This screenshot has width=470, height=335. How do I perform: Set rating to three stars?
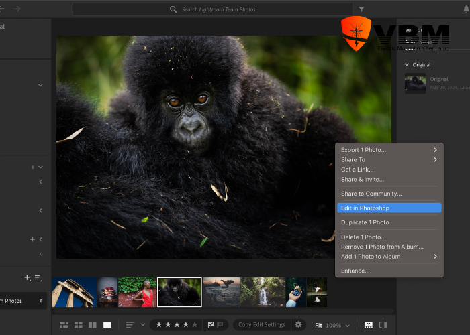point(177,324)
